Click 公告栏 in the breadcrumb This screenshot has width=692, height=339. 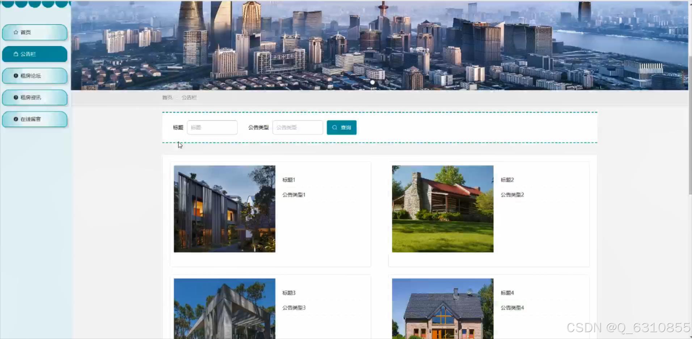tap(189, 98)
